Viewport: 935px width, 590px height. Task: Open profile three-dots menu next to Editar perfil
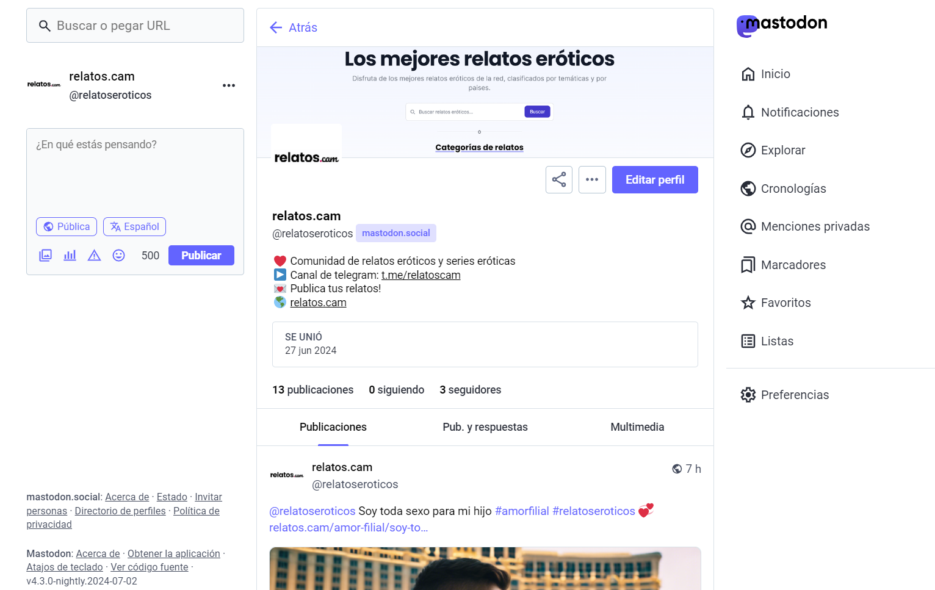tap(592, 179)
